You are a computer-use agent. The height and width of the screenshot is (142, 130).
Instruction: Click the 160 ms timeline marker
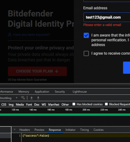click(x=51, y=110)
